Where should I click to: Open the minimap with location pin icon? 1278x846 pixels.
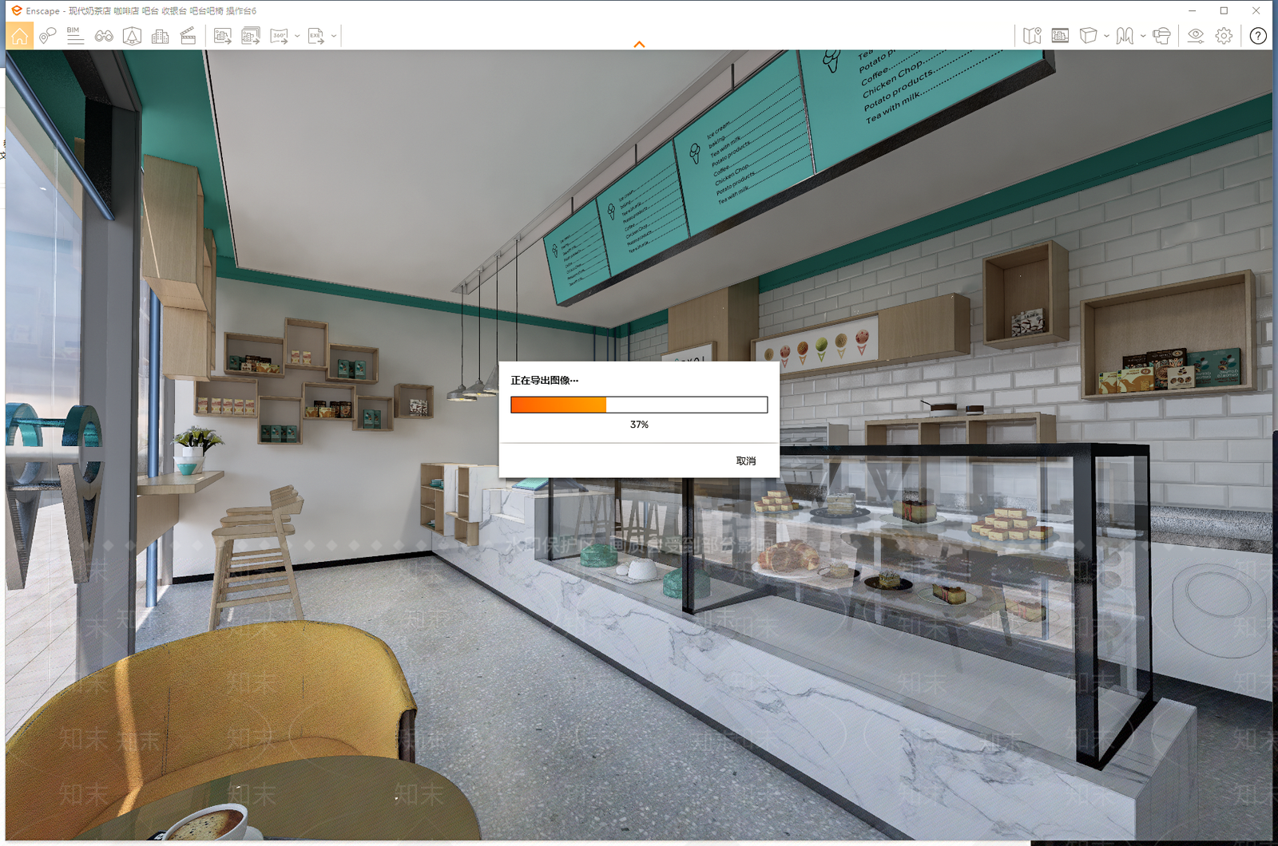coord(1032,36)
